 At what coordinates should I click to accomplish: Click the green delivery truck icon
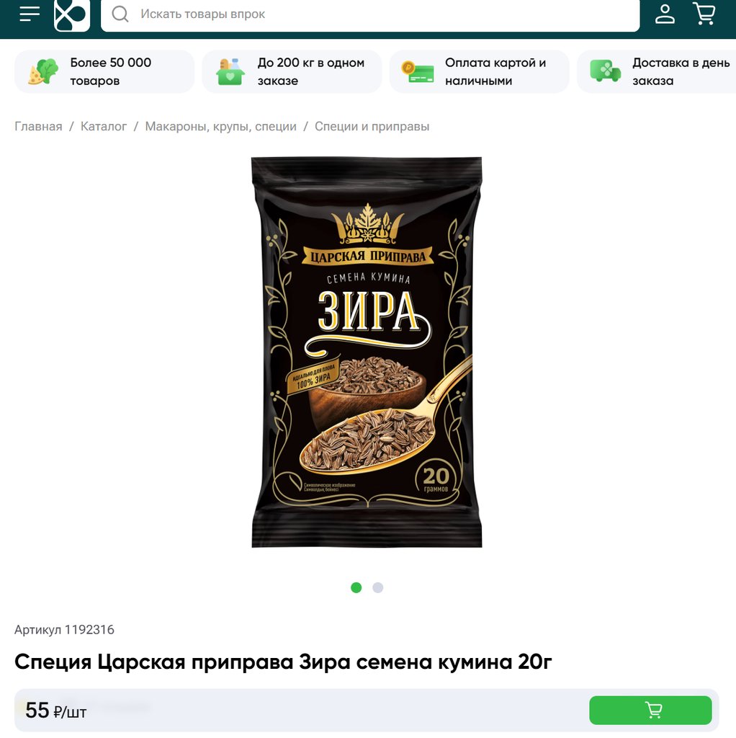(x=605, y=71)
